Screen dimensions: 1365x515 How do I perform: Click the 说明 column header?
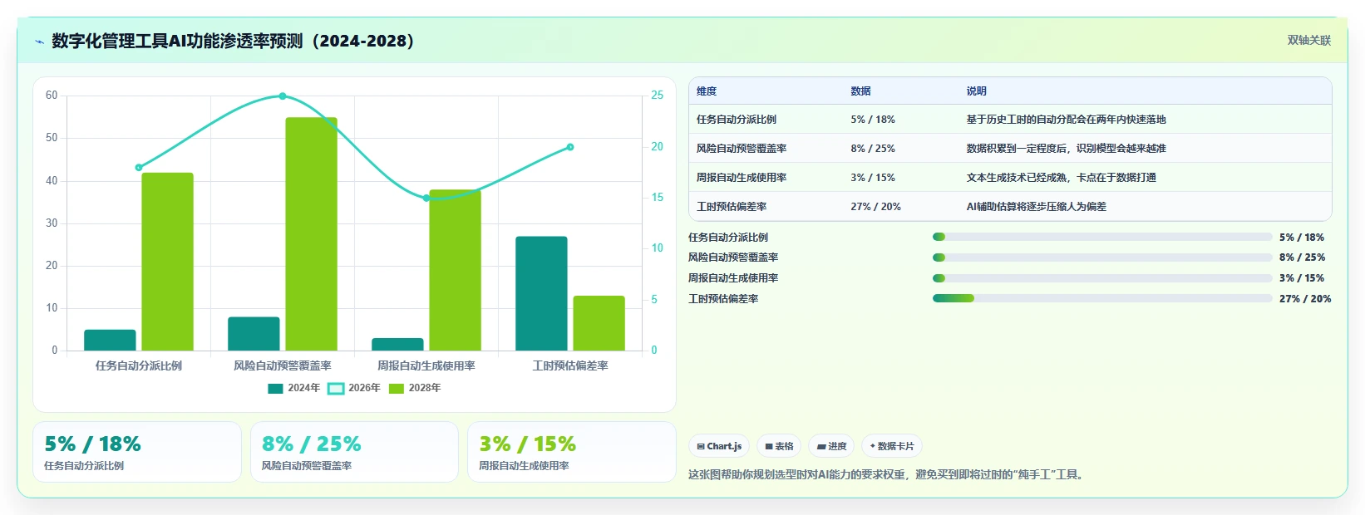tap(977, 91)
